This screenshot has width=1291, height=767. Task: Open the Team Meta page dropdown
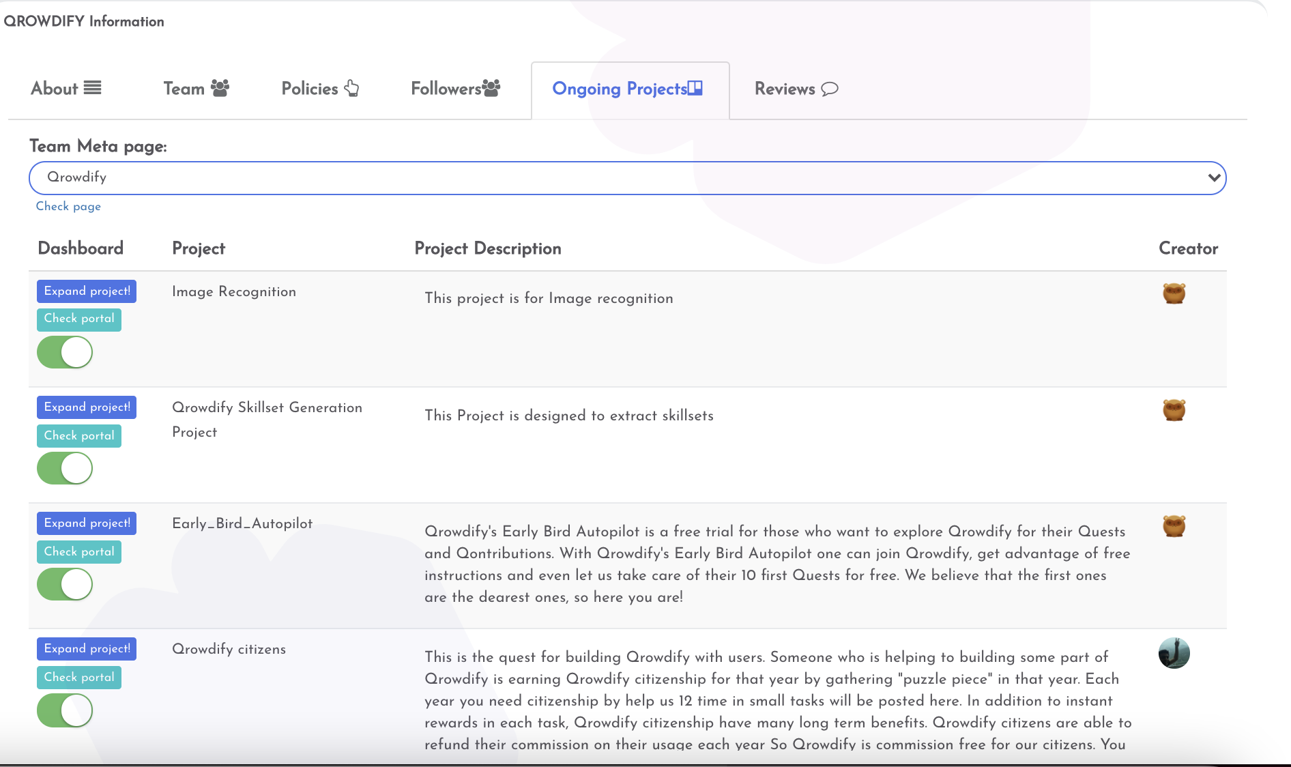[x=627, y=178]
